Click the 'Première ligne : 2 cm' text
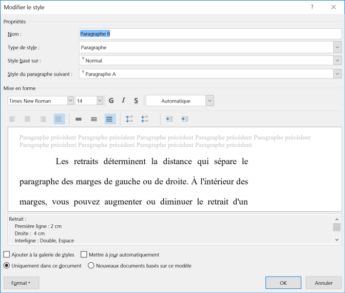This screenshot has width=345, height=293. click(38, 226)
